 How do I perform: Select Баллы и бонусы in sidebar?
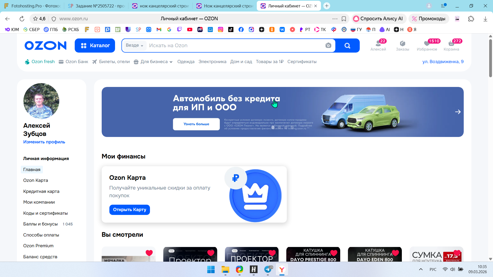click(x=40, y=224)
